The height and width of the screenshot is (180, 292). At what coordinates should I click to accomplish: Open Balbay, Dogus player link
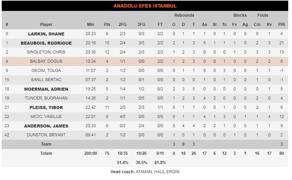46,61
